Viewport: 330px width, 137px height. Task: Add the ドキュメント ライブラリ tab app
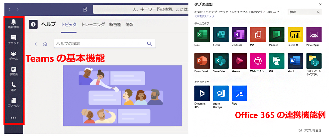[314, 61]
